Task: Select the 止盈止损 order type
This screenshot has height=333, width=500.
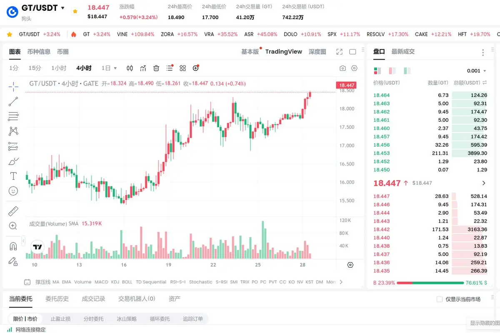Action: [60, 319]
